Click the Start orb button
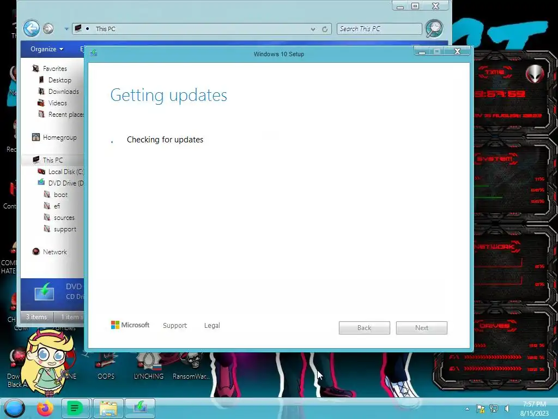The height and width of the screenshot is (419, 558). 14,408
